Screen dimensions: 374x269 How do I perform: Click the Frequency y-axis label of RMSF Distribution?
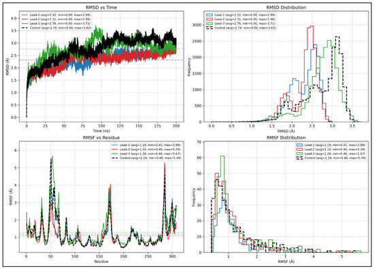pyautogui.click(x=194, y=197)
